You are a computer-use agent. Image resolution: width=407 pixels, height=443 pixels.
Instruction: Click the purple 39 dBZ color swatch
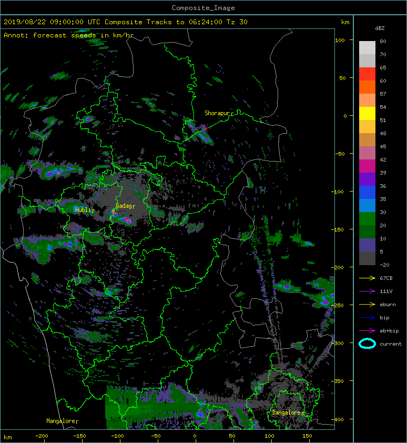point(367,179)
